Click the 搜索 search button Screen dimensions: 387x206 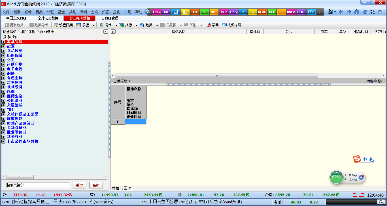pyautogui.click(x=80, y=185)
